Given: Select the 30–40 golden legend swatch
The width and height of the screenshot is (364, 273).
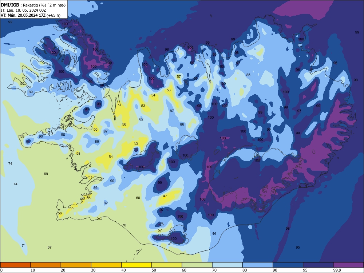Looking at the screenshot, I should click(106, 265).
